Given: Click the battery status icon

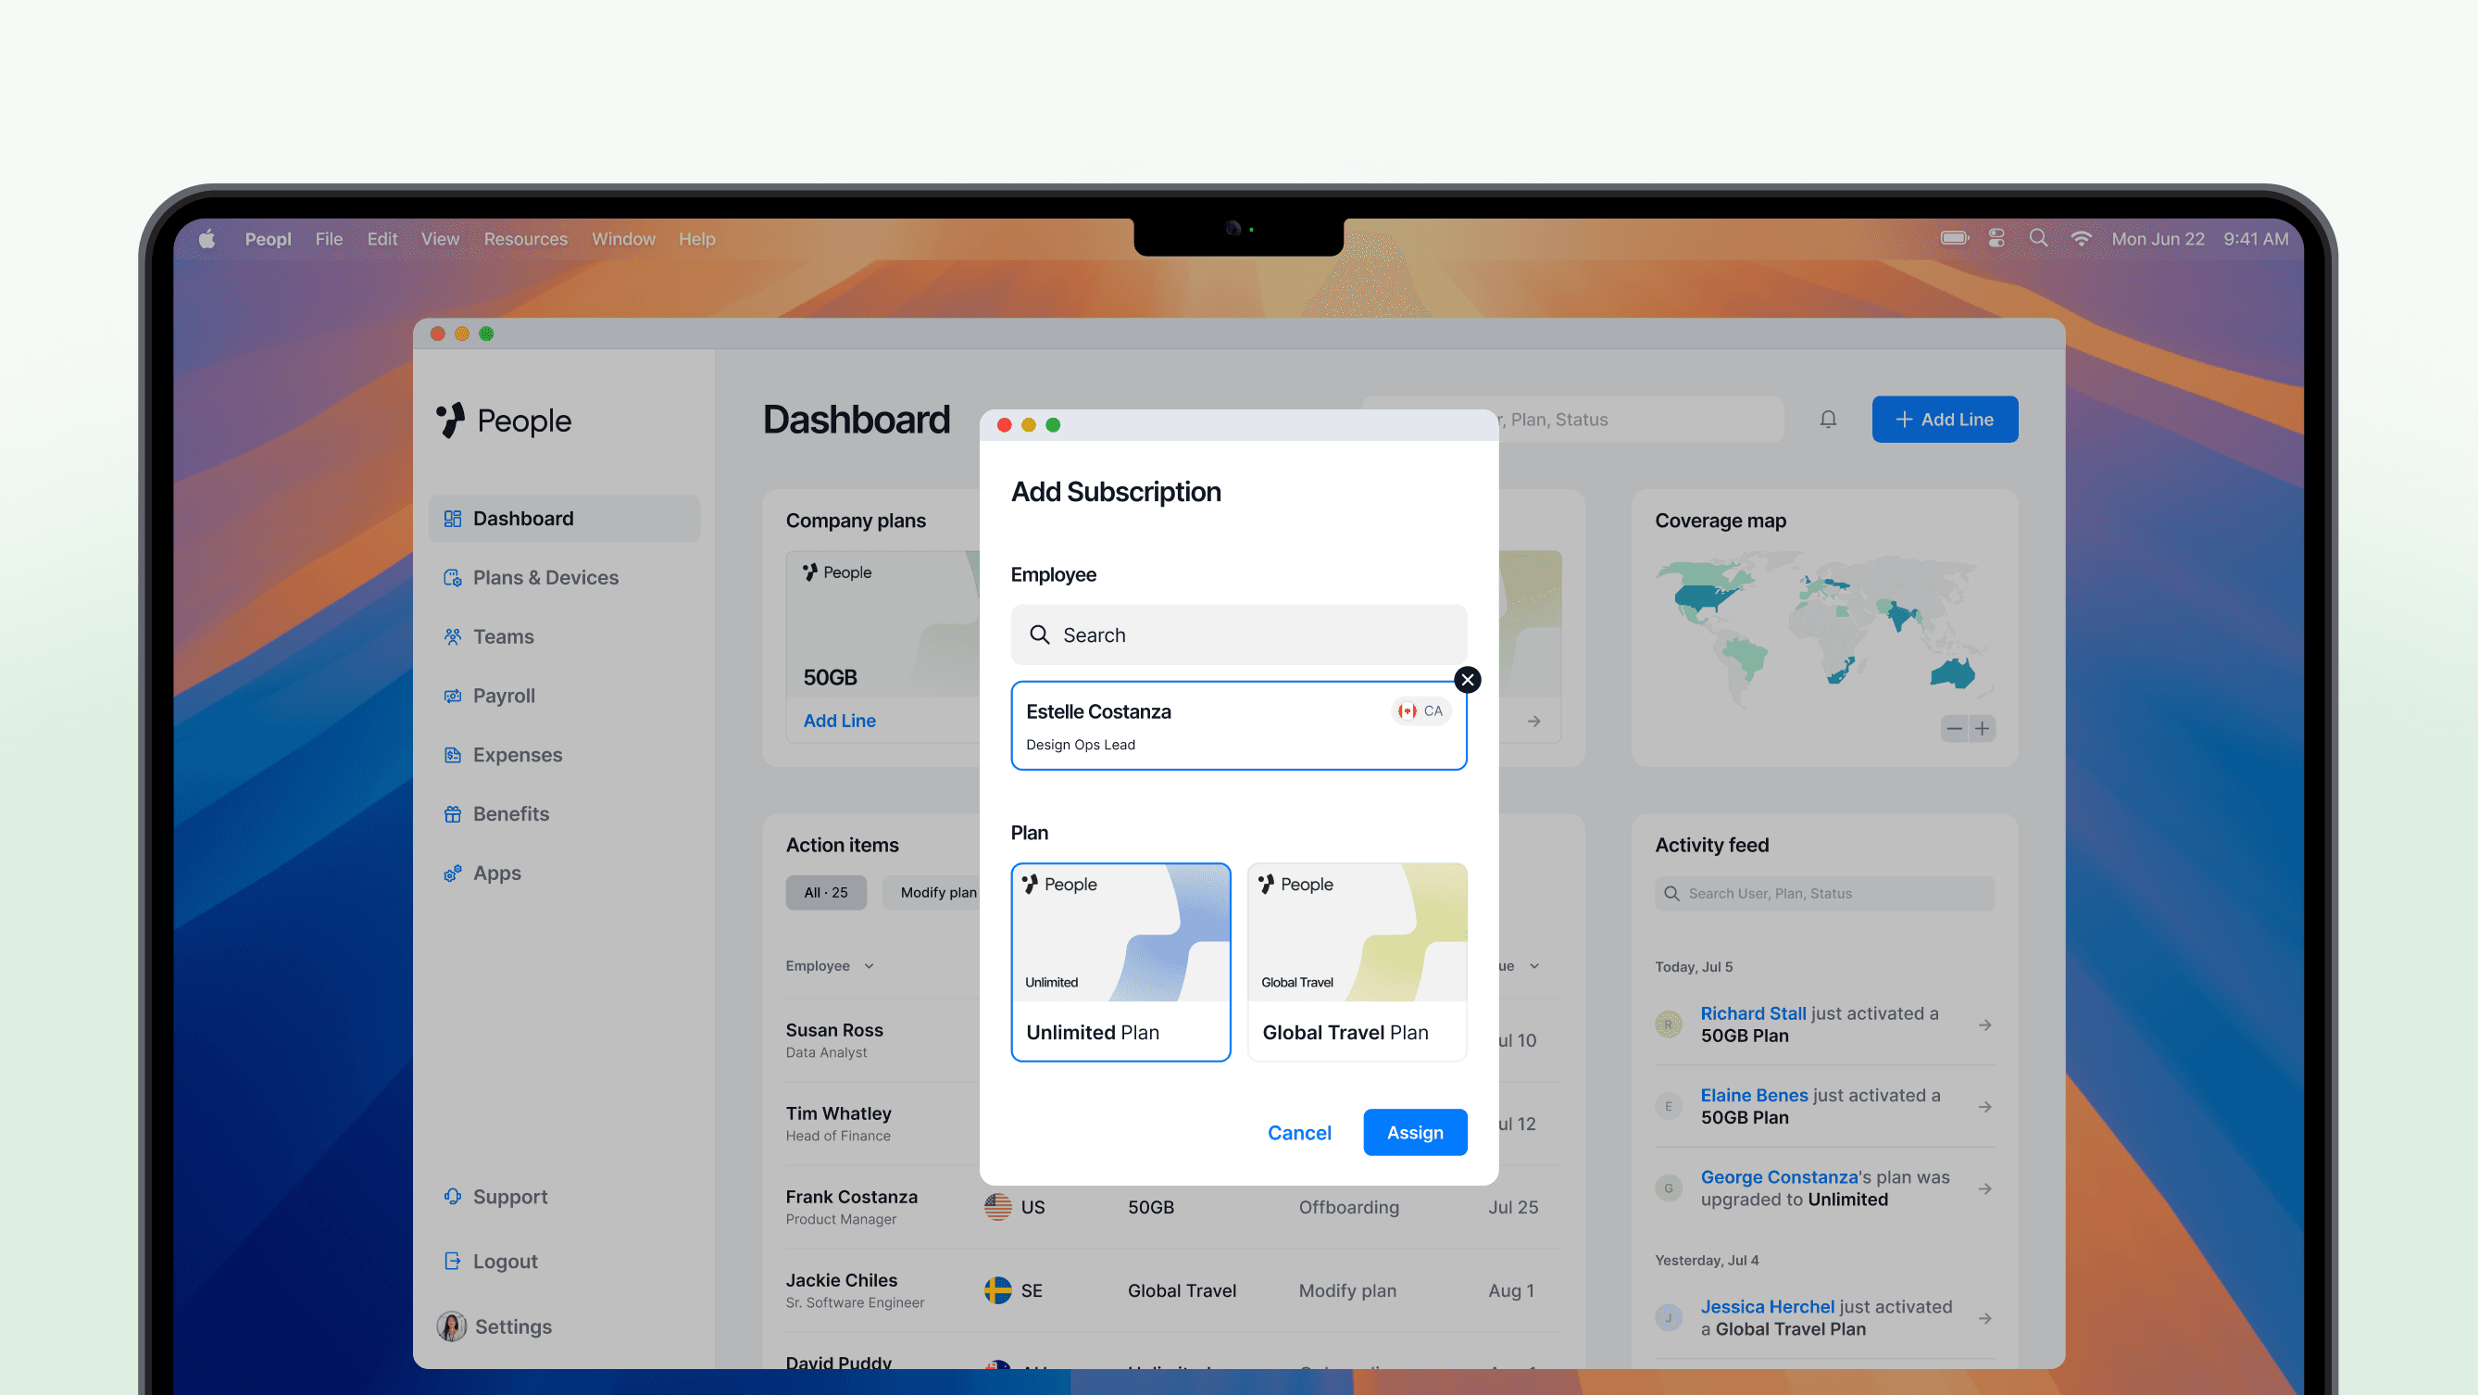Looking at the screenshot, I should 1955,238.
